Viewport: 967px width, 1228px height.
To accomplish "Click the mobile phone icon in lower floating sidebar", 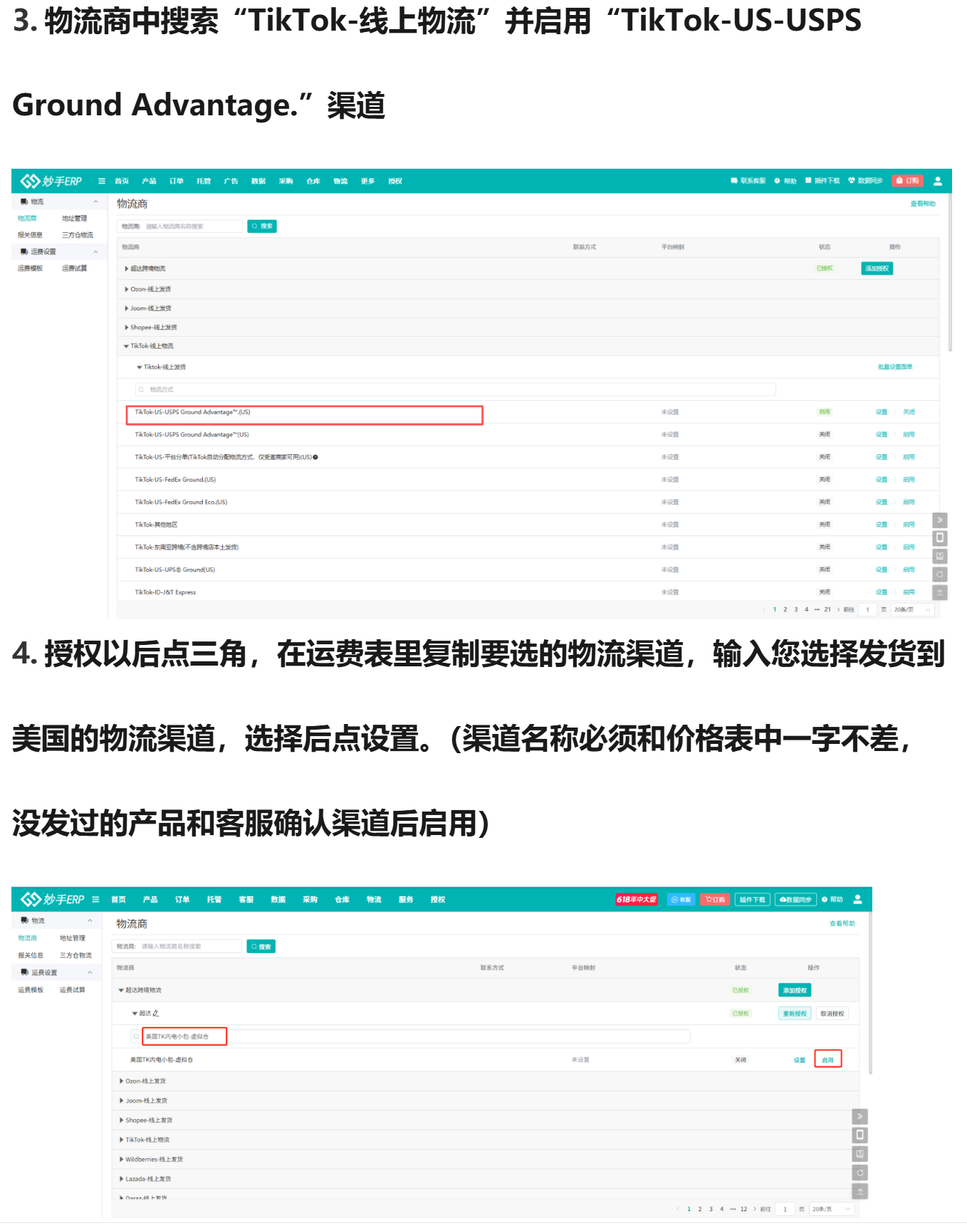I will [x=859, y=1135].
